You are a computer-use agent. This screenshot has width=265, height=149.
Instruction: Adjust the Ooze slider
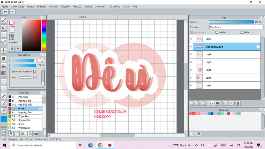(27, 77)
